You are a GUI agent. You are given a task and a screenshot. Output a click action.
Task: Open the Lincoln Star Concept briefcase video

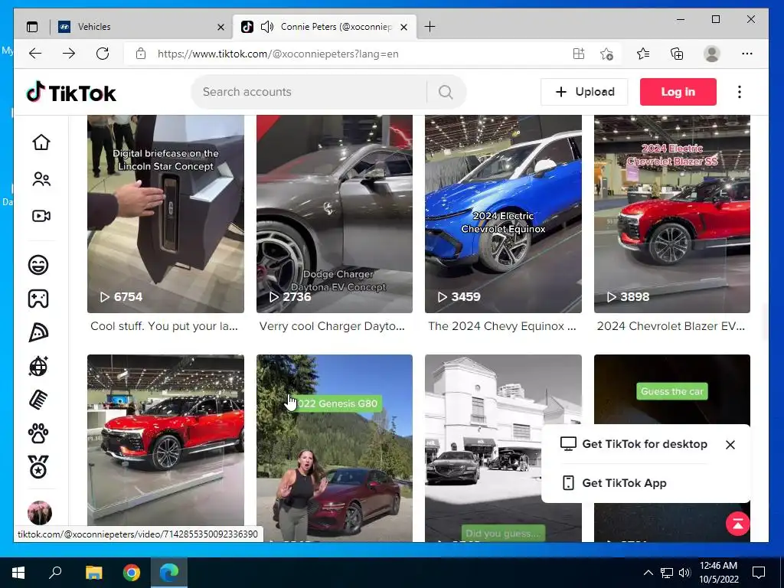[165, 214]
